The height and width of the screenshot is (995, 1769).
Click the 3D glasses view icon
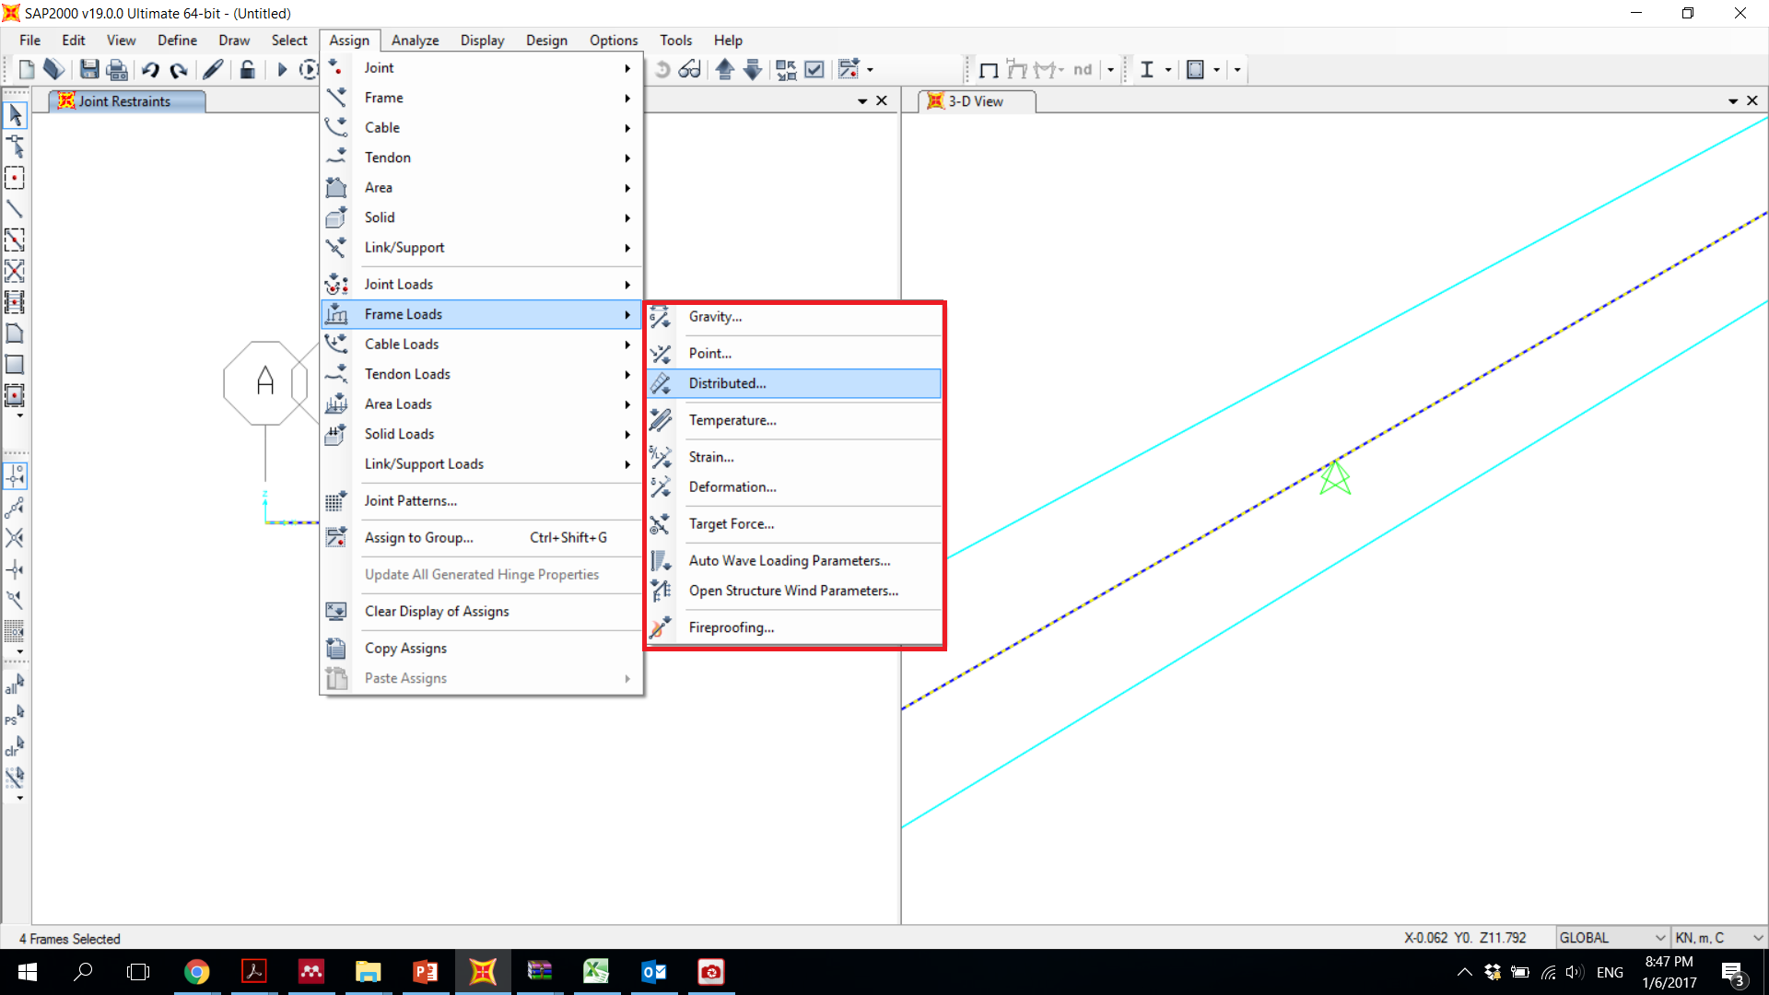(x=689, y=69)
